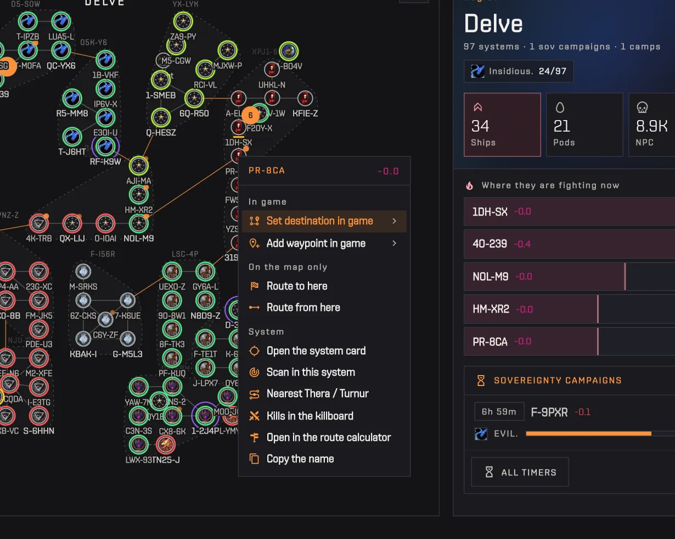Viewport: 675px width, 539px height.
Task: Open the F-9PXR sovereignty campaign link
Action: pos(549,412)
